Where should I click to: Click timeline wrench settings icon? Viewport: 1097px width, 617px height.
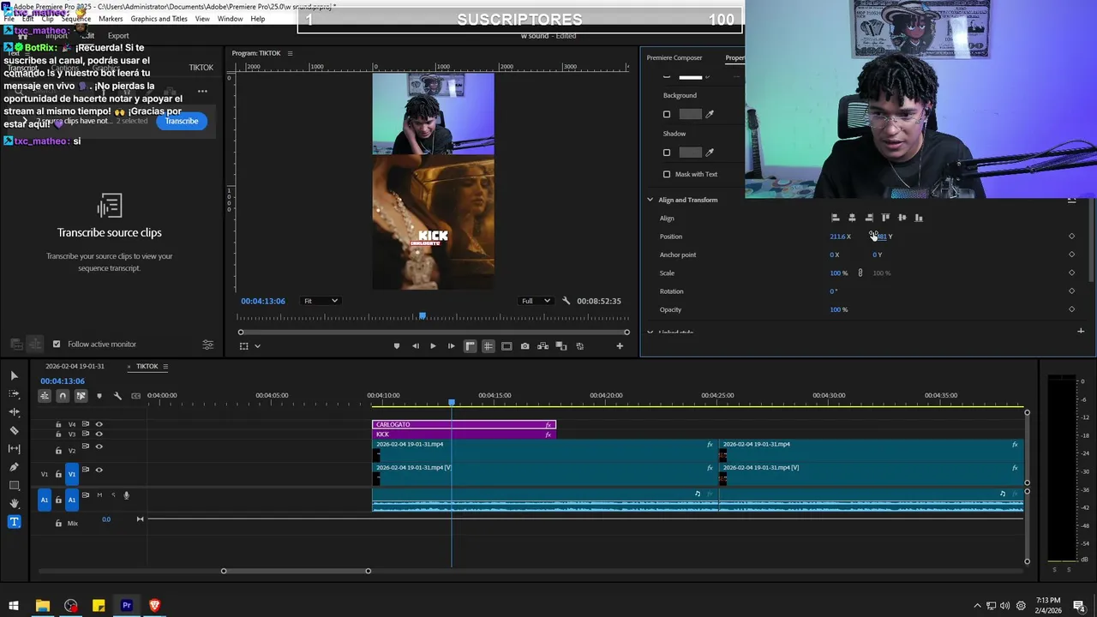117,396
